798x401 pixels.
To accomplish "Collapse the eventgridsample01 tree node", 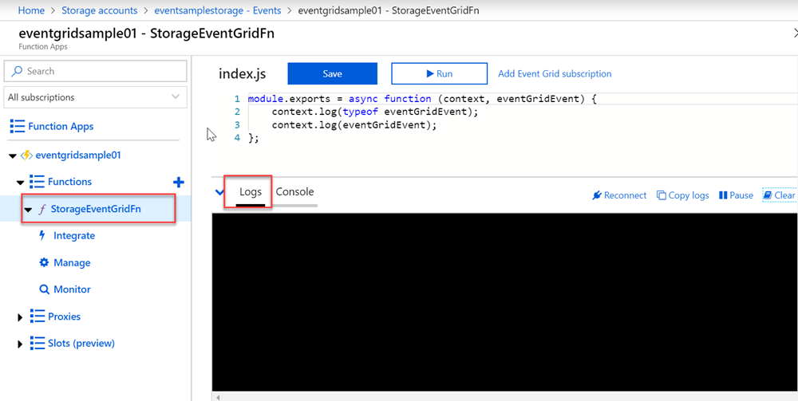I will (14, 155).
